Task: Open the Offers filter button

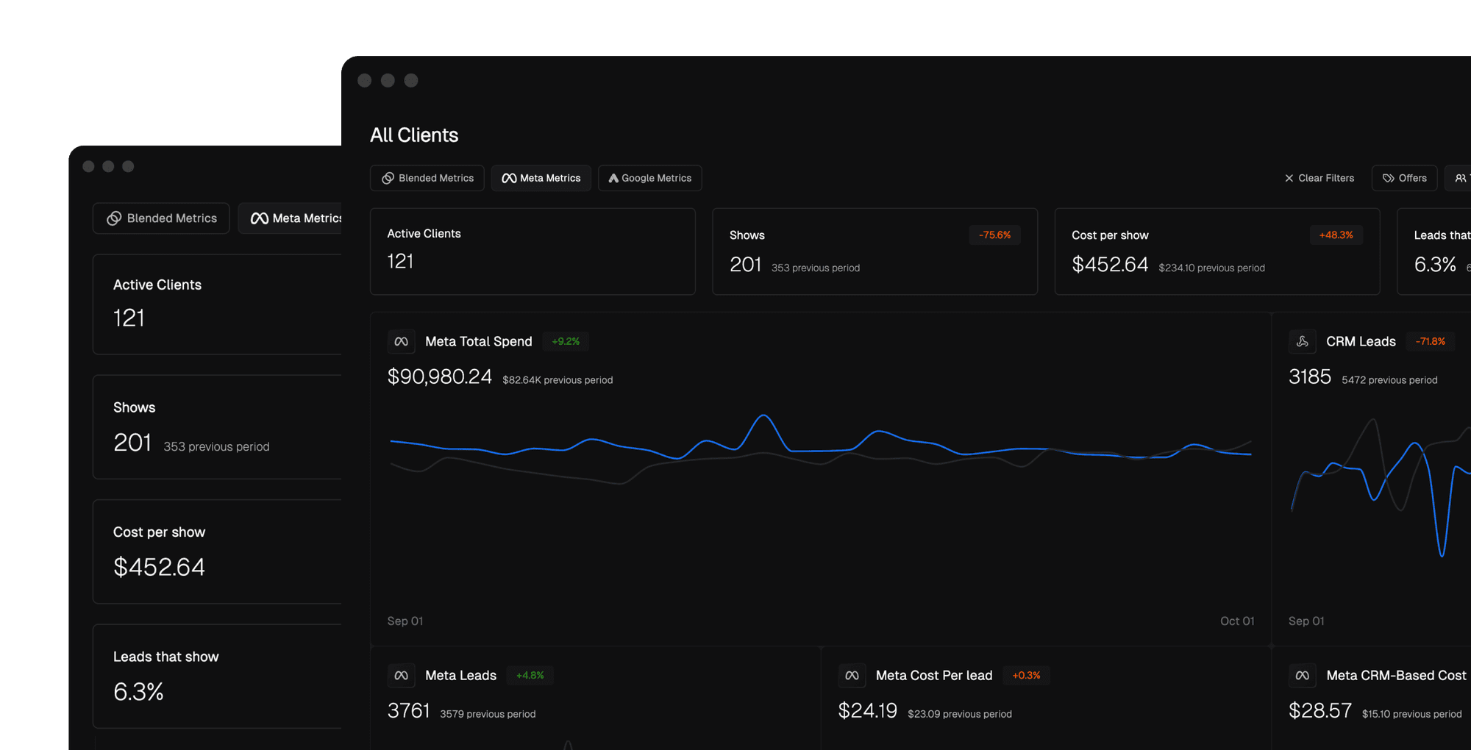Action: pyautogui.click(x=1404, y=178)
